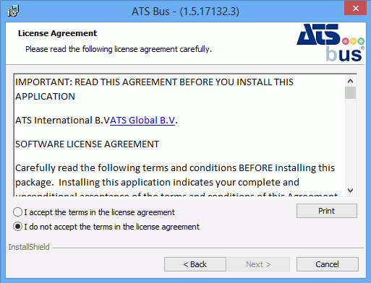
Task: Click the 'Please read the following' instruction text
Action: coord(119,49)
